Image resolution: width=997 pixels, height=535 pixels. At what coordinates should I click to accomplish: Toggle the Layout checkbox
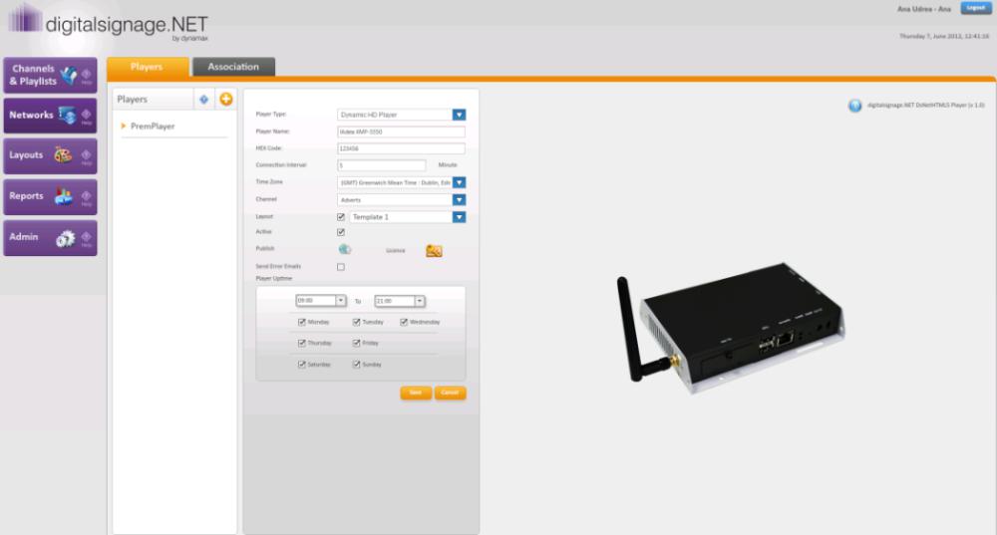point(341,216)
